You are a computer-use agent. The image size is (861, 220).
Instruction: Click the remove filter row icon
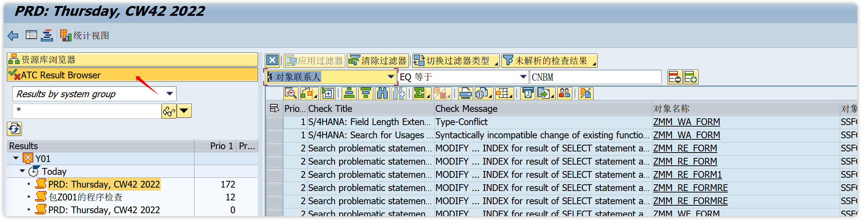pyautogui.click(x=675, y=77)
